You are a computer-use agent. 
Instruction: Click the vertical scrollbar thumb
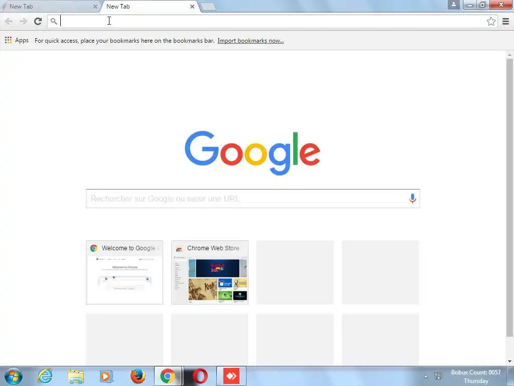509,198
